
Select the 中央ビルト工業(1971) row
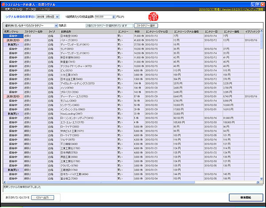[132, 131]
